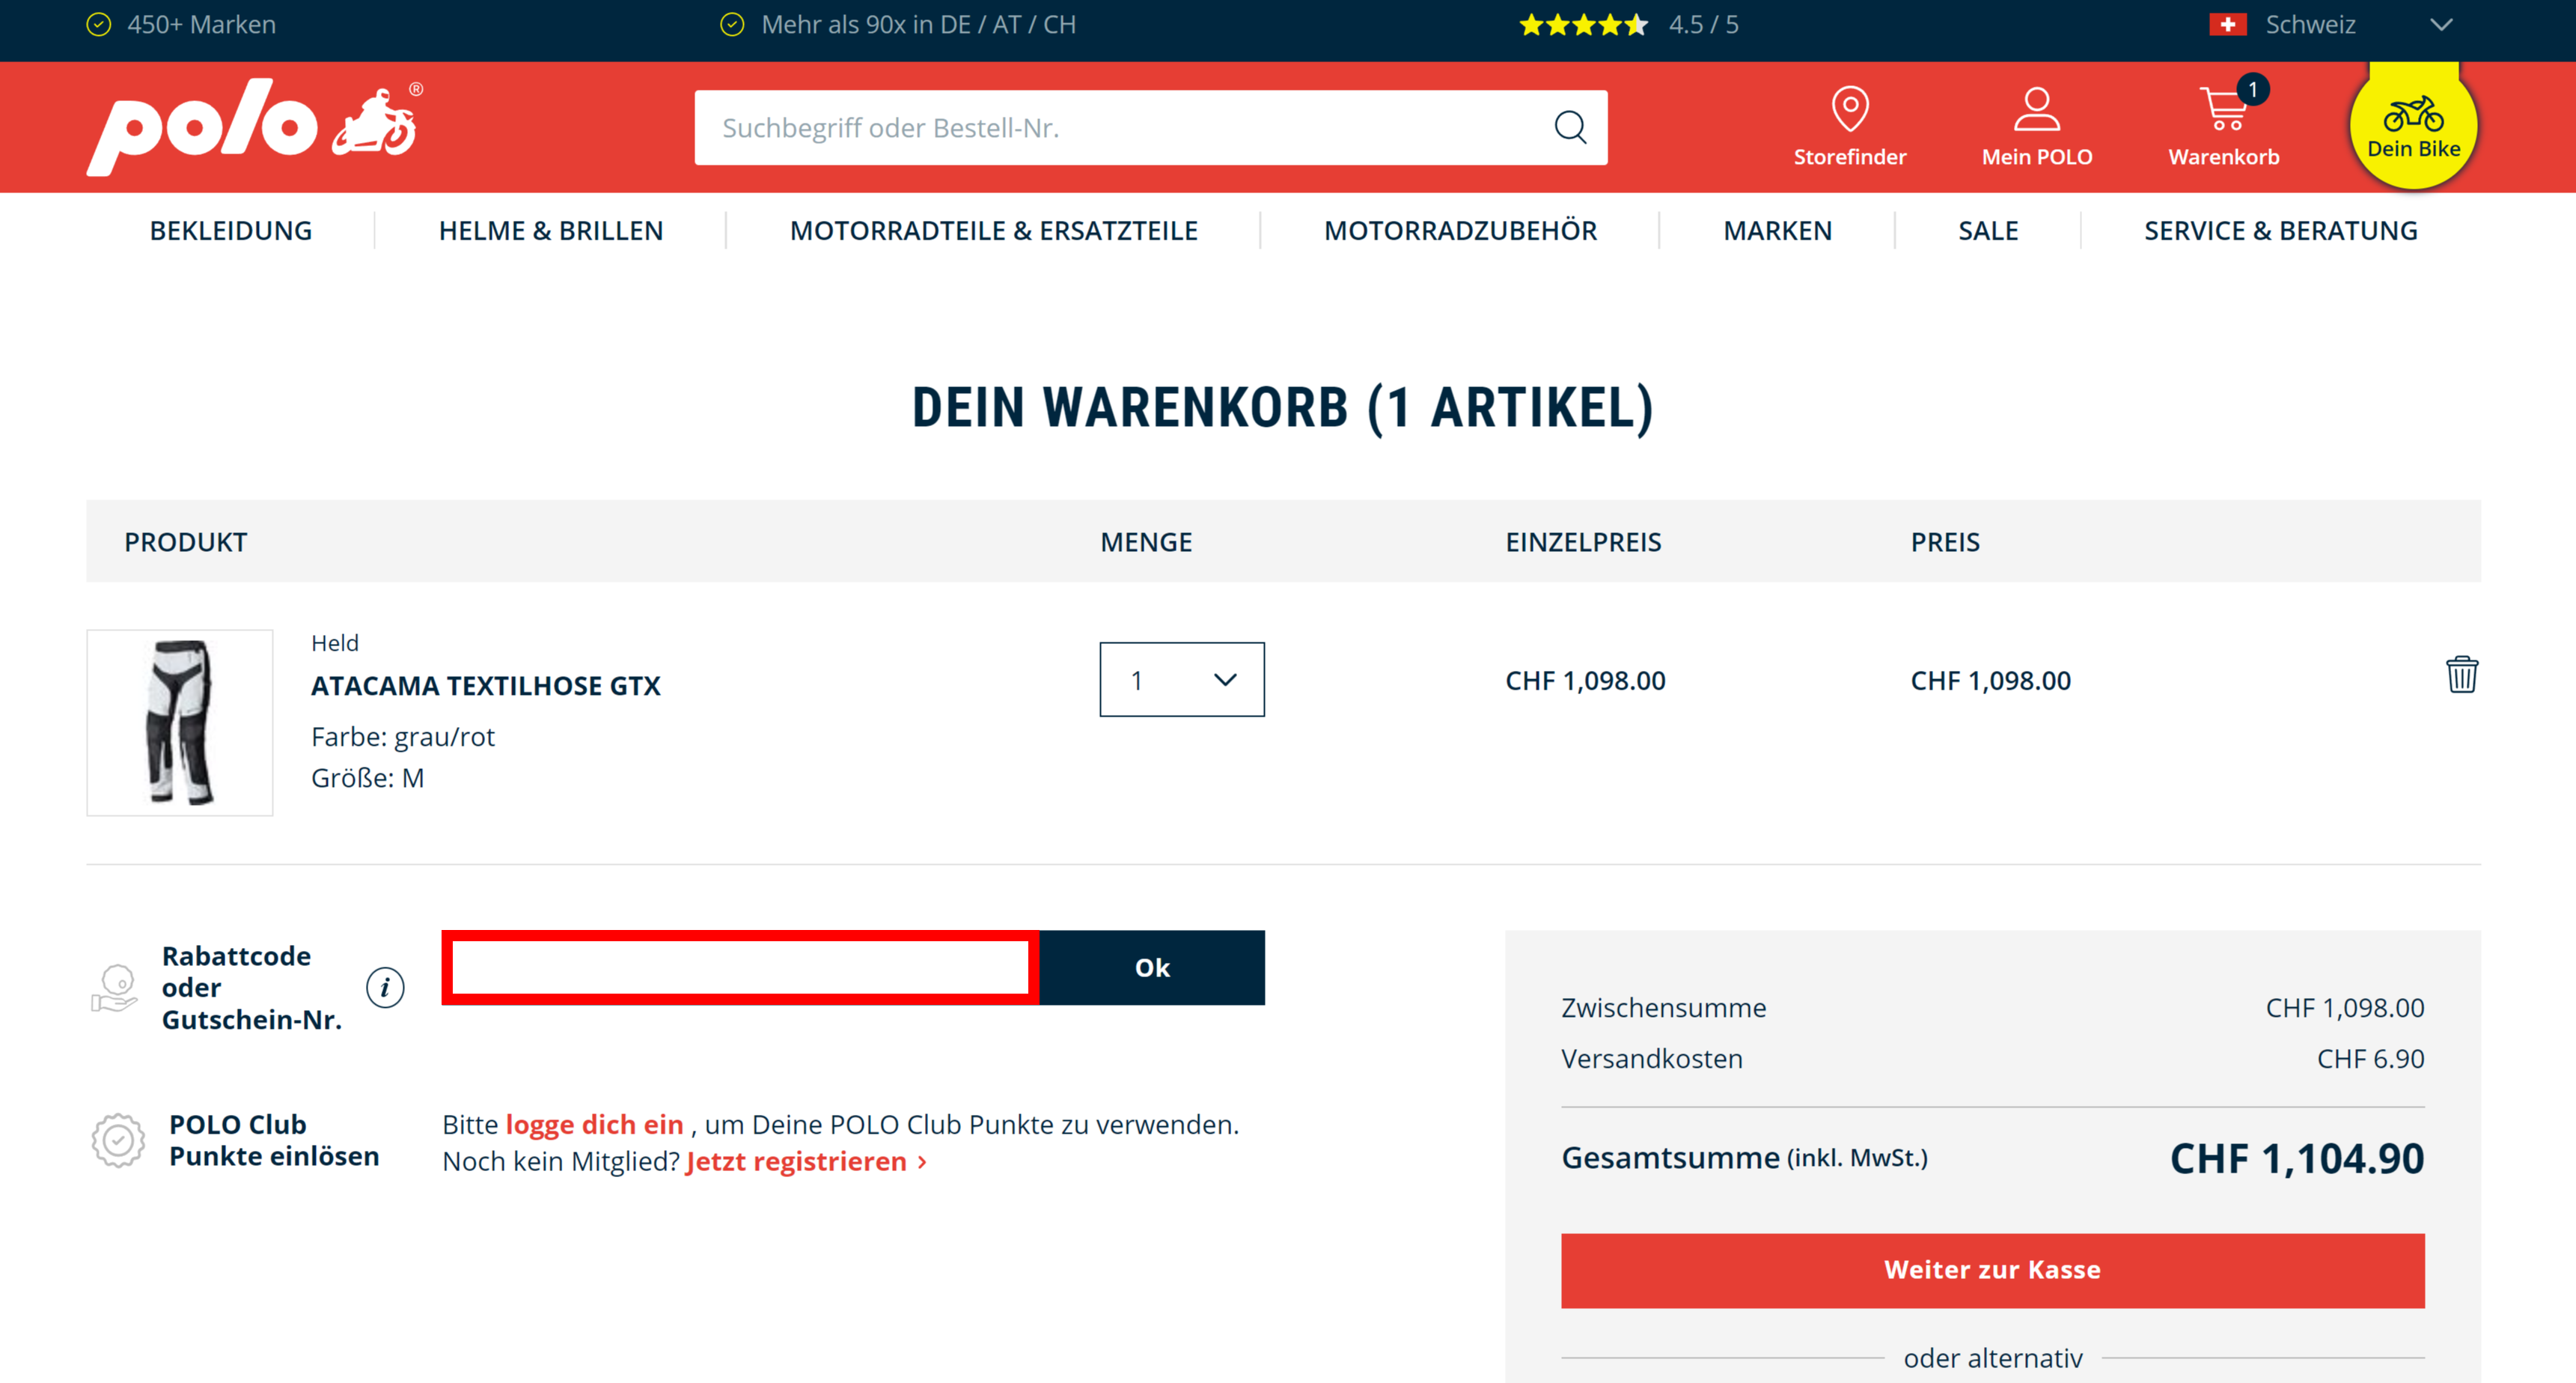The image size is (2576, 1383).
Task: Click the 'Größe: M' text
Action: (x=367, y=777)
